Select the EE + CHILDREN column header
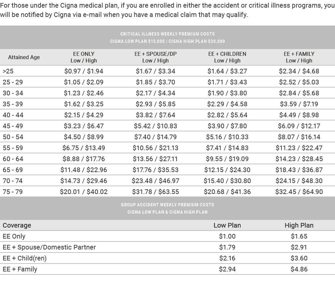Screen dimensions: 335x302 click(x=227, y=57)
